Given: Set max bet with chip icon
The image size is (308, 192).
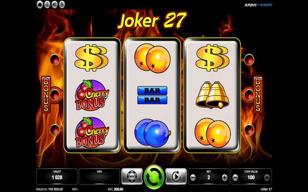Looking at the screenshot, I should tap(132, 176).
